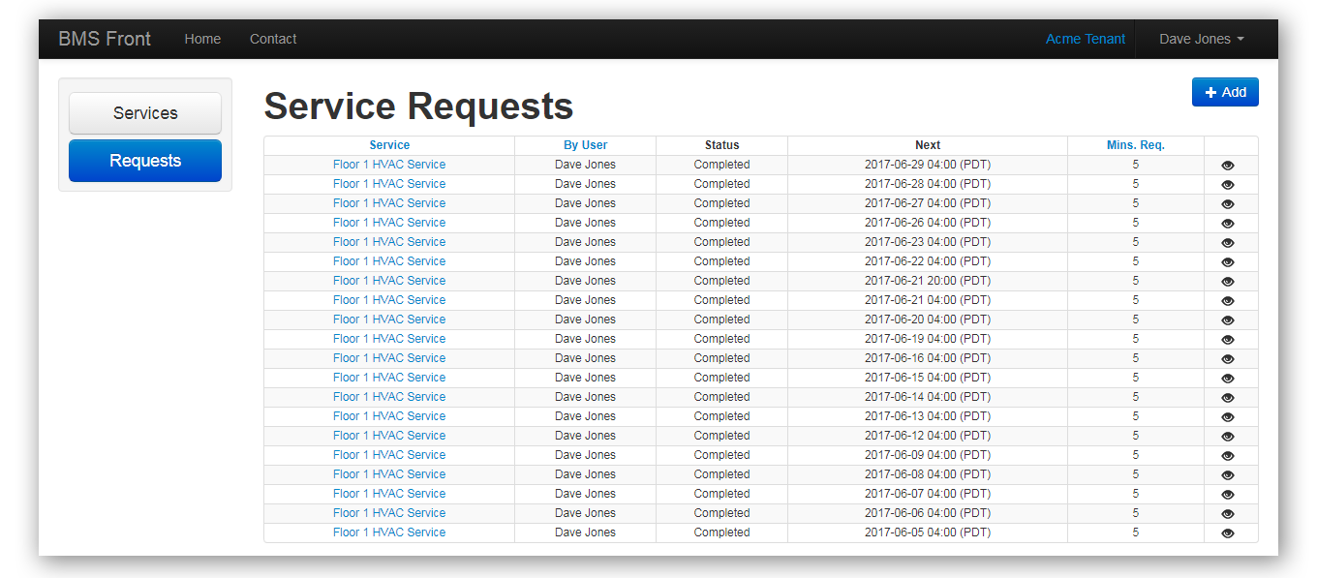This screenshot has height=578, width=1317.
Task: Add a new service request
Action: 1225,92
